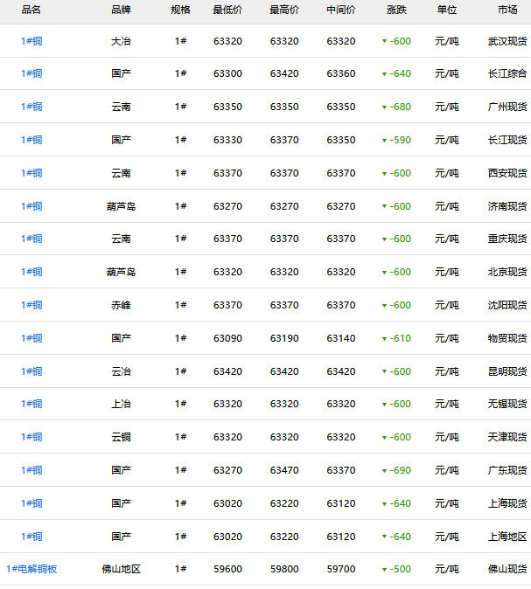Click the 佛山现货 market cell
This screenshot has height=589, width=531.
[507, 569]
